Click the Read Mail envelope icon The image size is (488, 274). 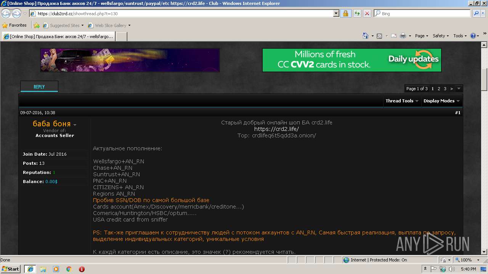pyautogui.click(x=393, y=36)
